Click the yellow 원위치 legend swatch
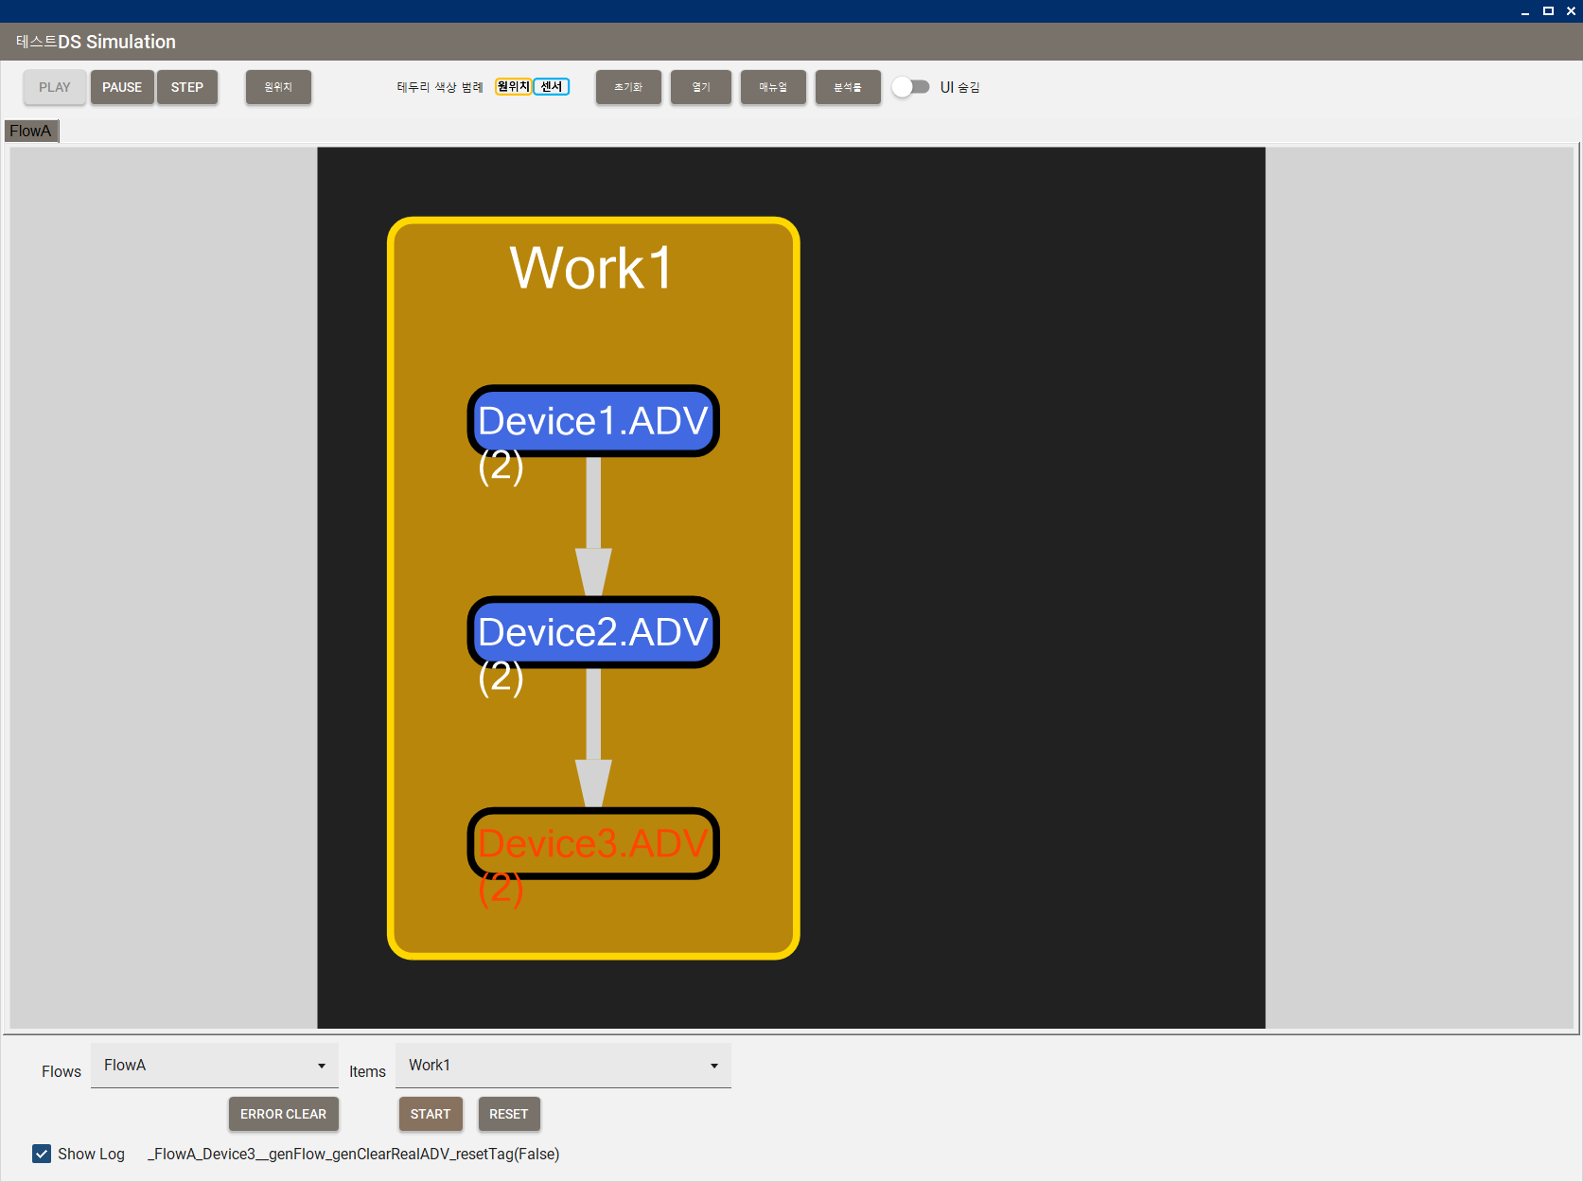This screenshot has height=1182, width=1583. pyautogui.click(x=513, y=87)
